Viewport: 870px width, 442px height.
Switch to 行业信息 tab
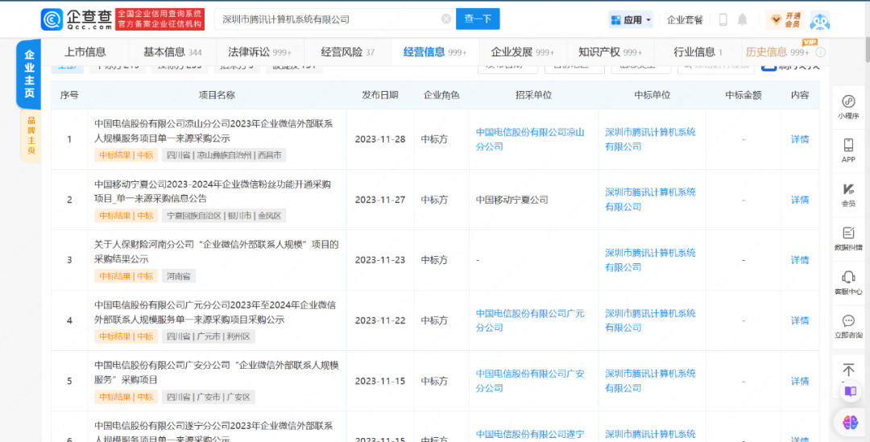click(x=698, y=52)
